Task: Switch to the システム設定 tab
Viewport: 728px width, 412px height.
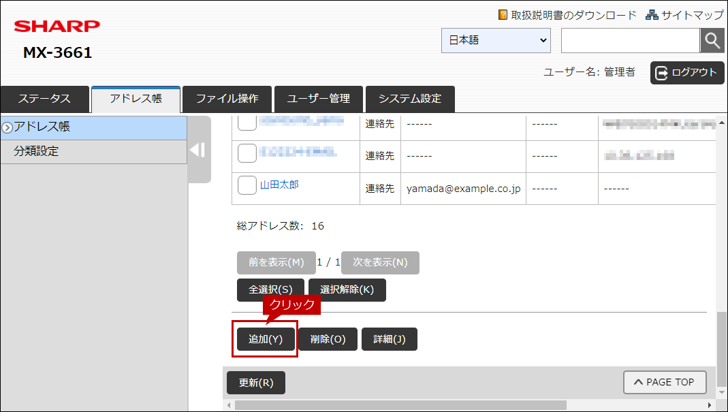Action: tap(410, 99)
